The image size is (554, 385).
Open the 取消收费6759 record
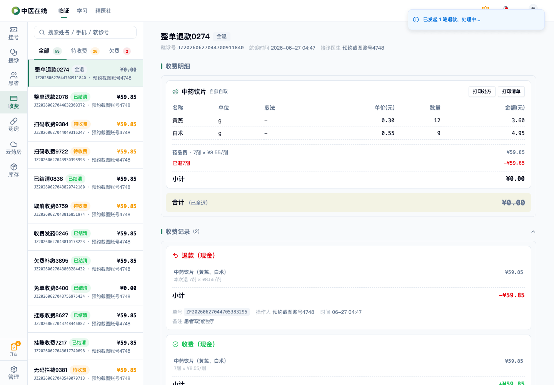85,210
